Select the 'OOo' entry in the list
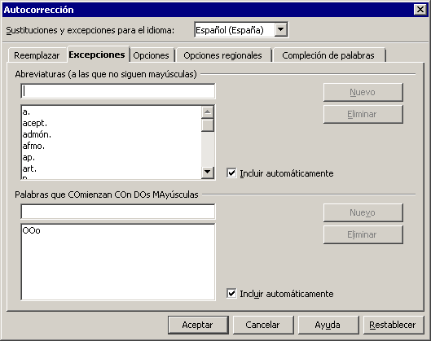This screenshot has height=341, width=431. pos(118,230)
